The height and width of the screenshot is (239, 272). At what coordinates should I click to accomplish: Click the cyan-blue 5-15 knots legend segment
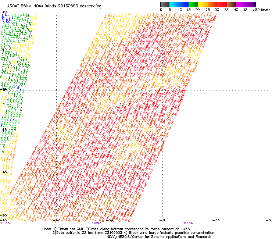pyautogui.click(x=179, y=4)
